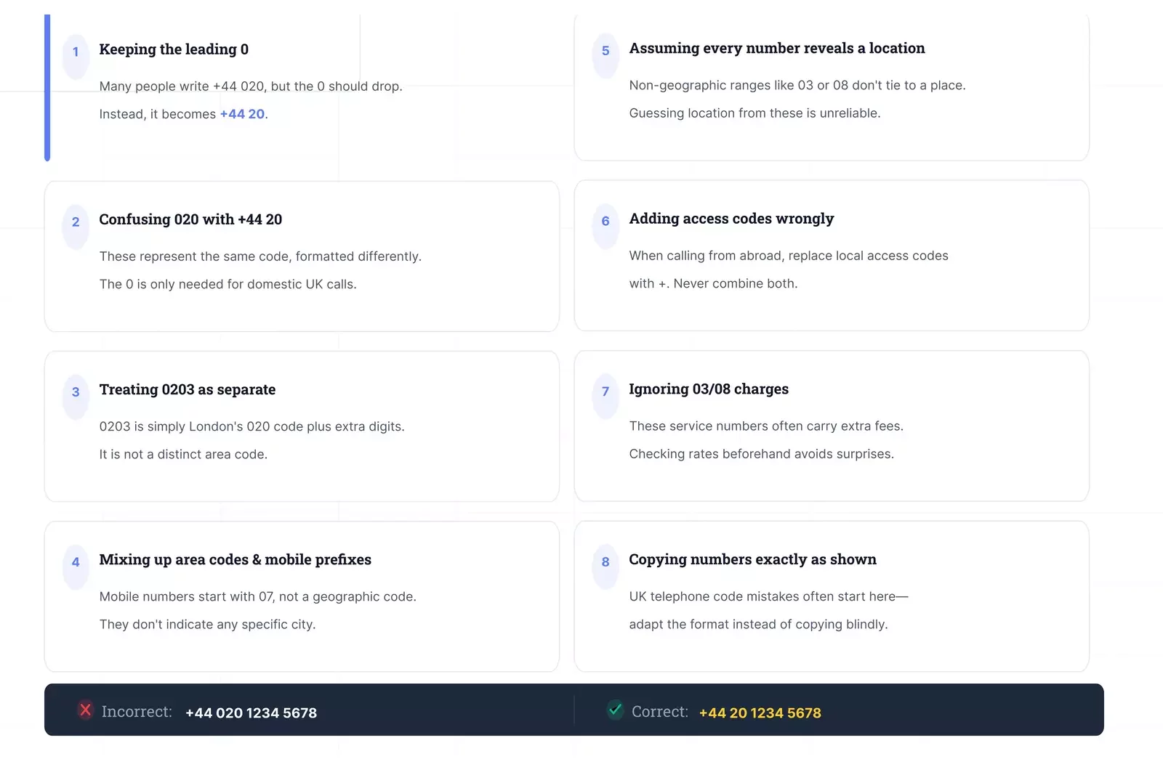Click 'When calling from abroad, replace local access codes'
This screenshot has height=775, width=1163.
pyautogui.click(x=789, y=256)
